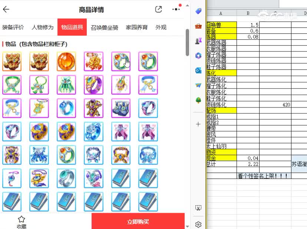
Task: Open the sidebar settings gear
Action: pos(198,224)
